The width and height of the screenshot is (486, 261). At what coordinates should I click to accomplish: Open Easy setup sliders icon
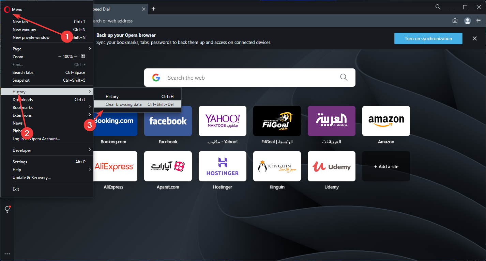pos(479,21)
